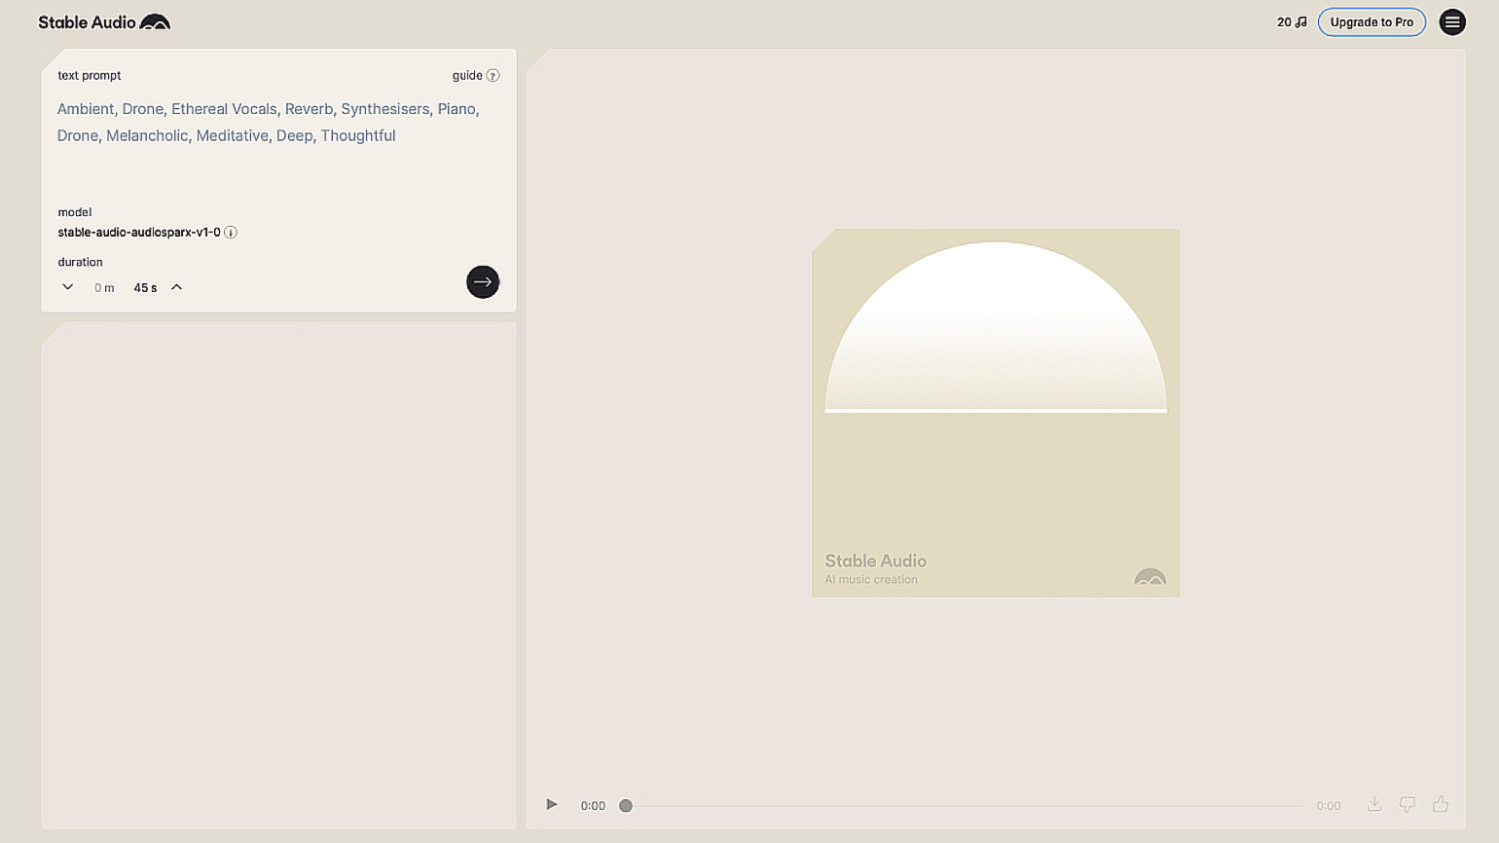Open the hamburger menu
The width and height of the screenshot is (1499, 843).
point(1451,22)
